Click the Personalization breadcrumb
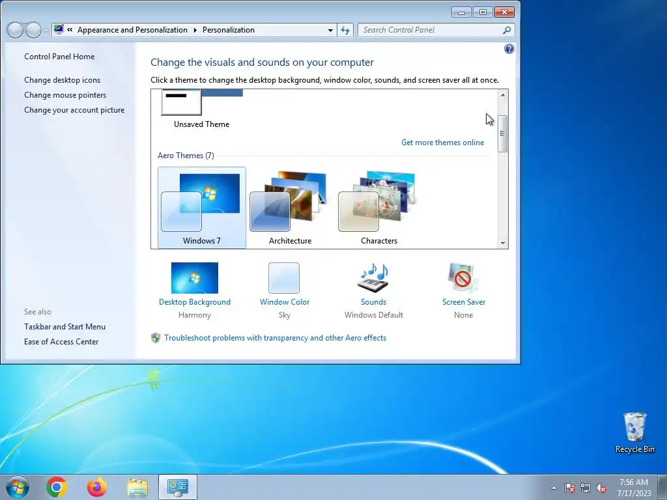667x500 pixels. (x=229, y=30)
